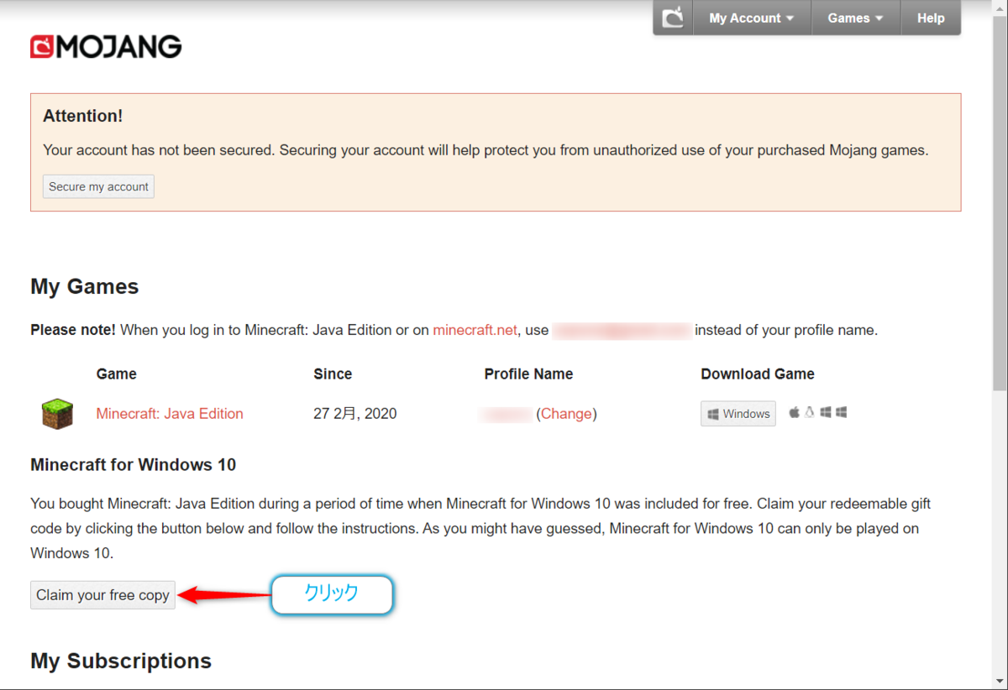Screen dimensions: 1008x690
Task: Click the "Download Game" column header
Action: (x=758, y=374)
